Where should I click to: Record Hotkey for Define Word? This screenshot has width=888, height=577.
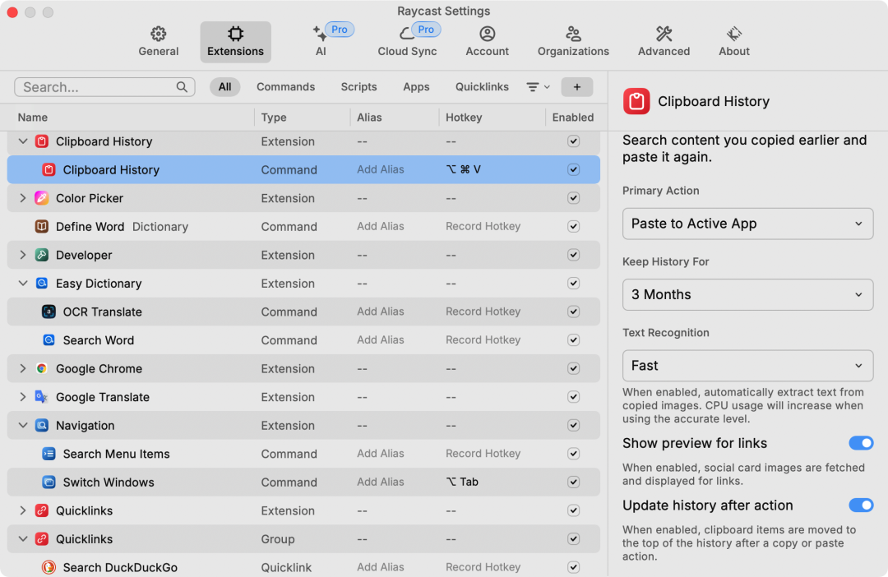click(483, 226)
